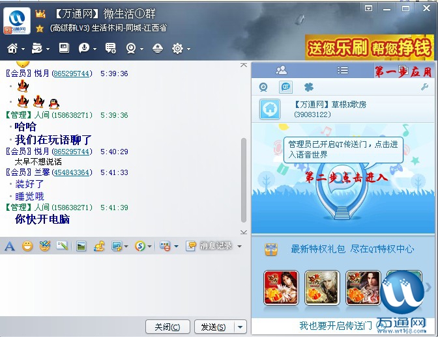Open 悦月 QQ number 865295744 at 5:39:36
The image size is (438, 337).
point(72,74)
